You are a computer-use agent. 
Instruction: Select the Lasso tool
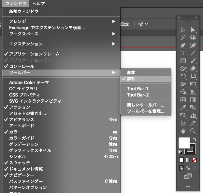point(193,38)
